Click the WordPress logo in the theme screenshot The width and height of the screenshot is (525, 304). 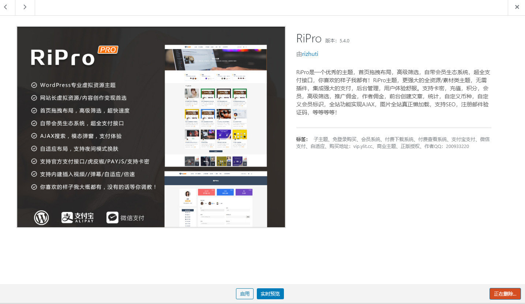tap(41, 218)
